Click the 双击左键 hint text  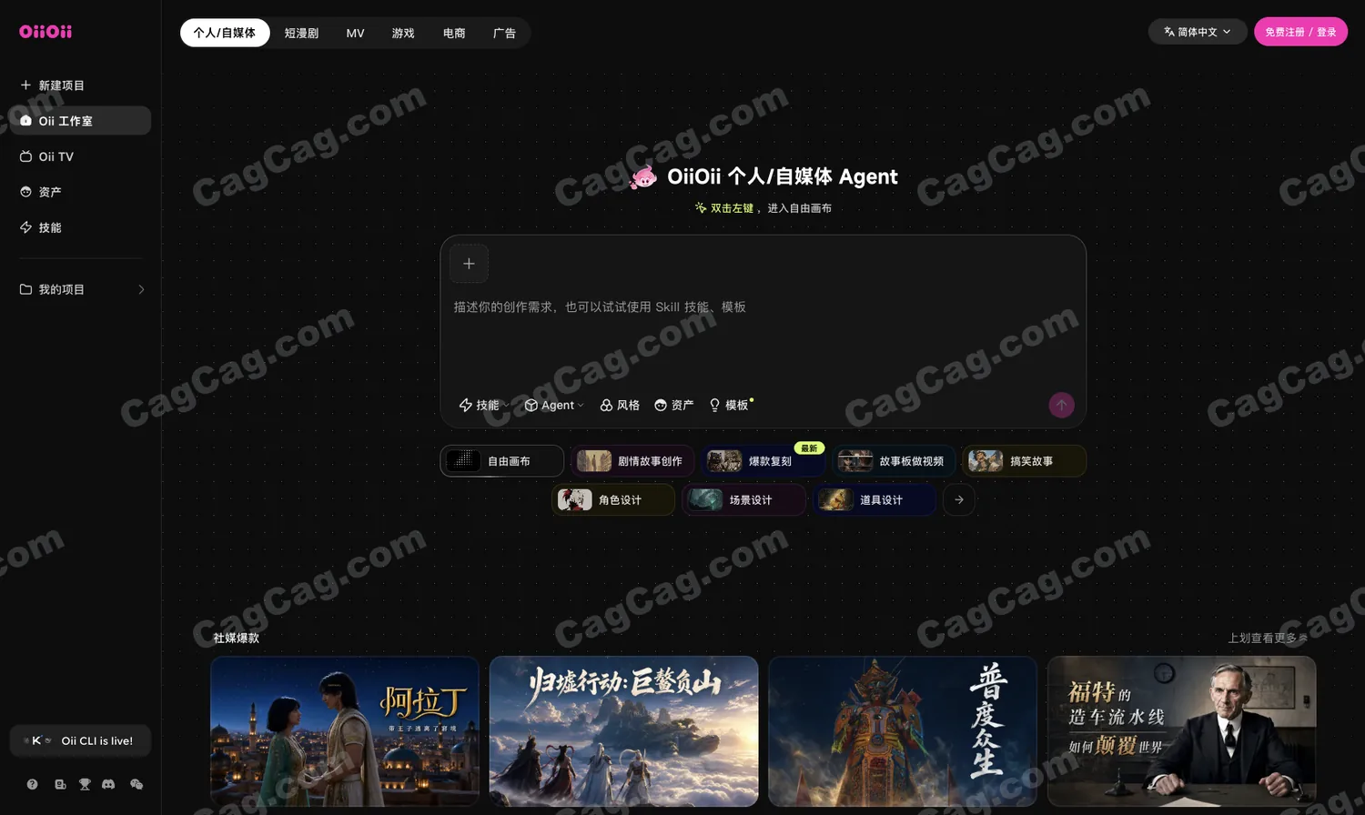tap(732, 208)
